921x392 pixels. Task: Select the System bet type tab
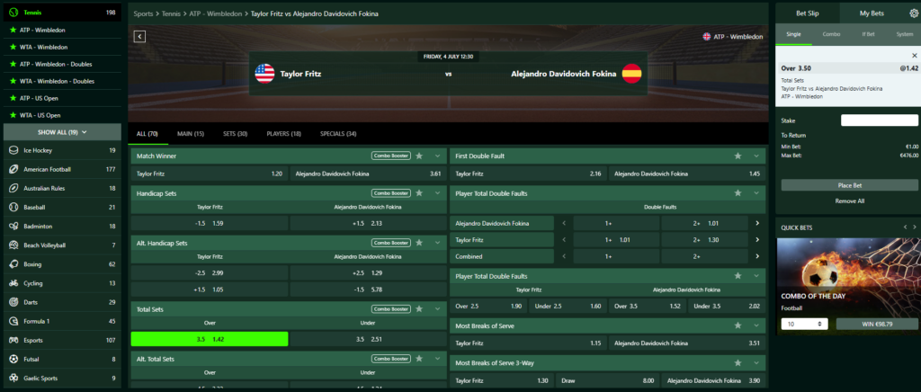[905, 34]
